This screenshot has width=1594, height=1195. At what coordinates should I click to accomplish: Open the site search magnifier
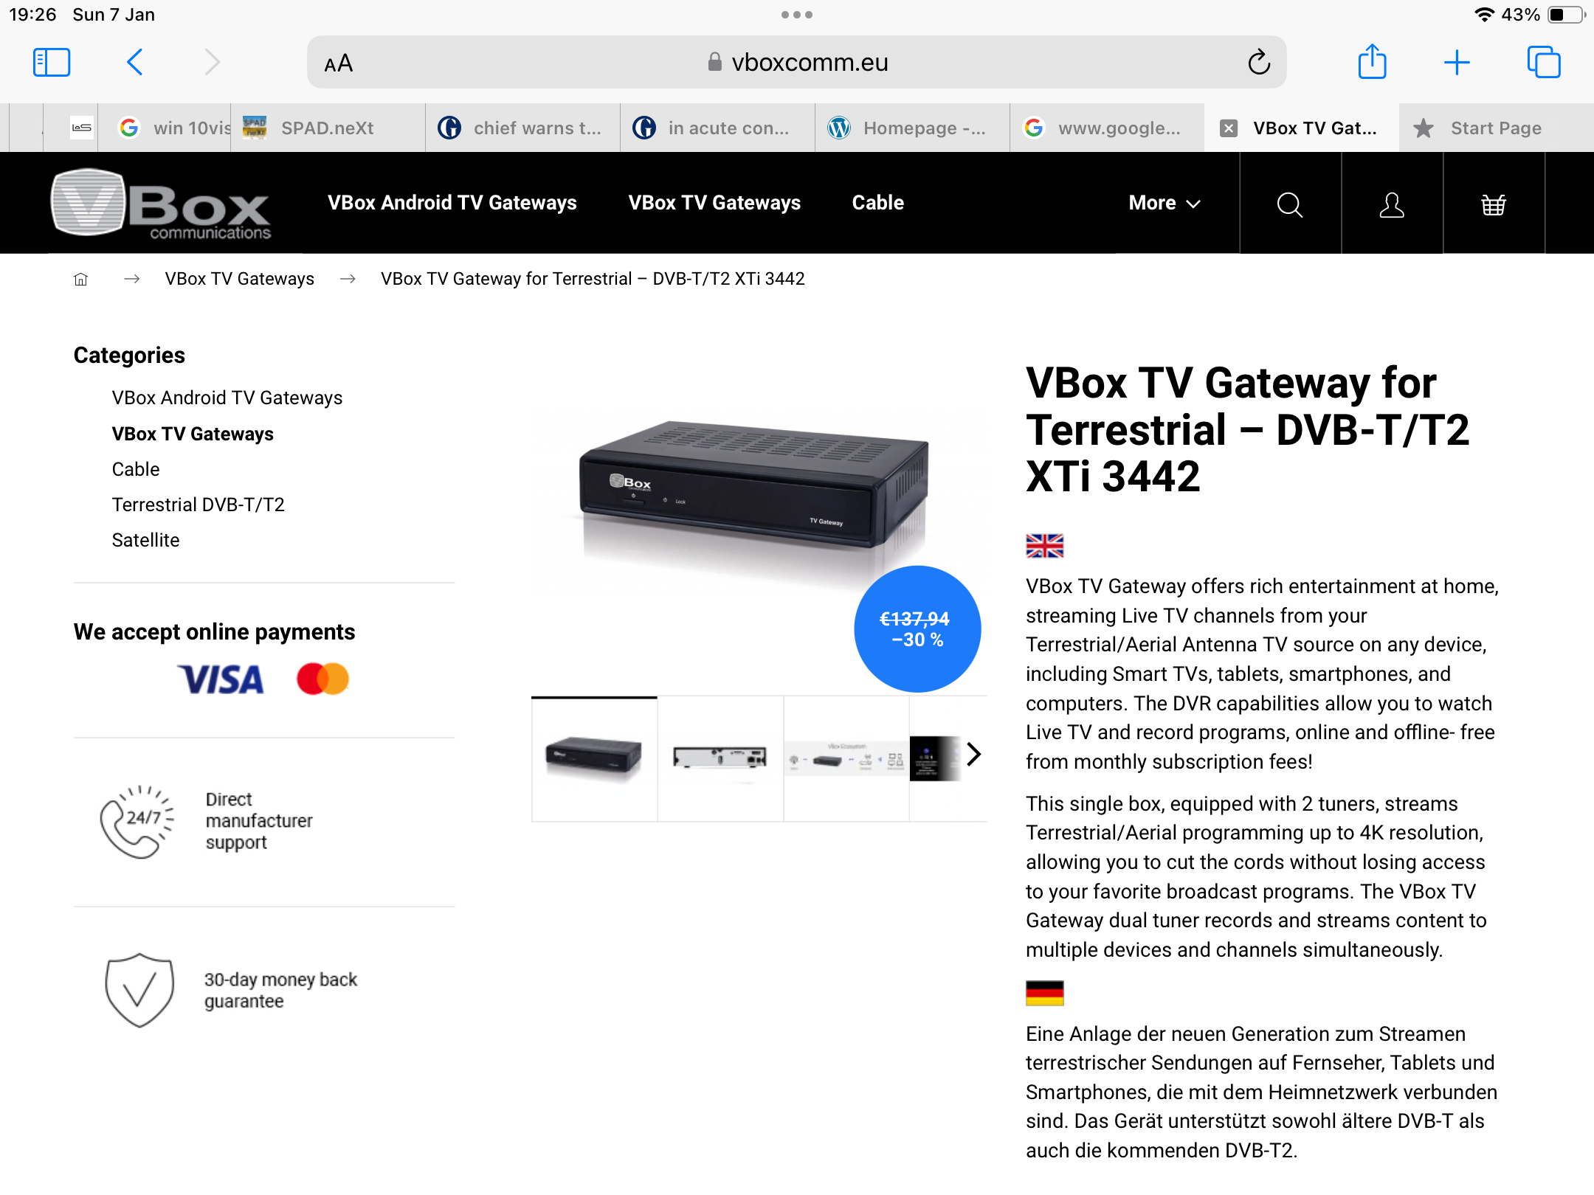[x=1290, y=204]
